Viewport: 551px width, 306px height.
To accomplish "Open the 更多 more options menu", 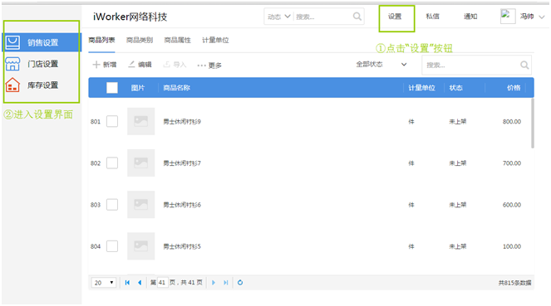I will tap(209, 66).
